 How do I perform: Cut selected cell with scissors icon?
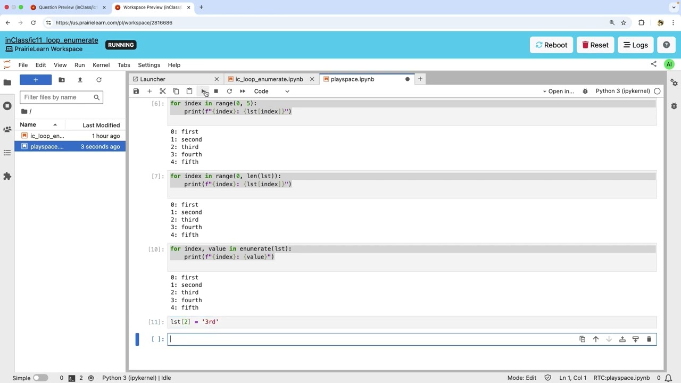[x=163, y=91]
